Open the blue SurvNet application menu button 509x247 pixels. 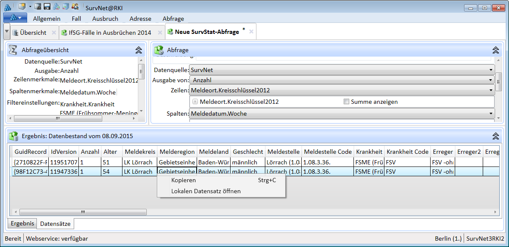15,18
